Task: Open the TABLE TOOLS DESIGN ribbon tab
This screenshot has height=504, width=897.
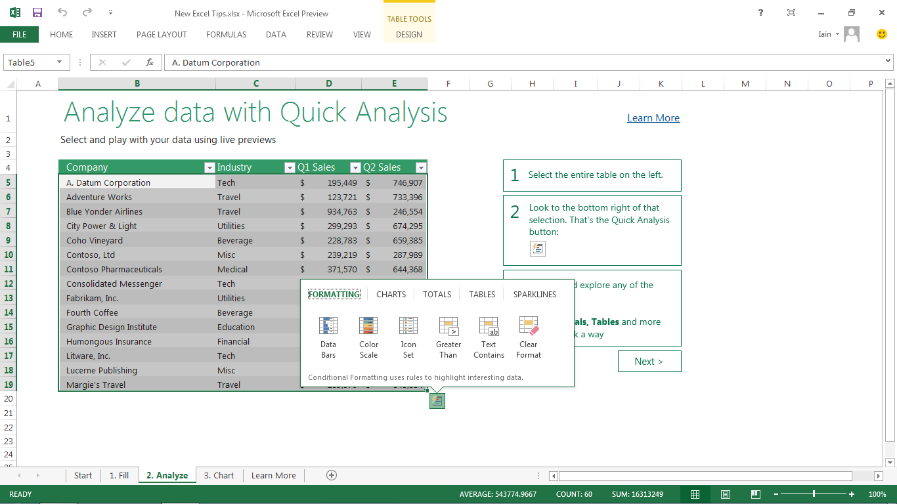Action: (409, 34)
